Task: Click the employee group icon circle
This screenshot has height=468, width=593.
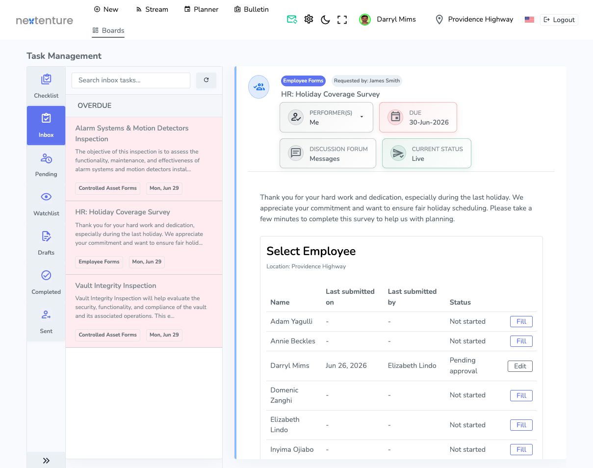Action: 259,87
